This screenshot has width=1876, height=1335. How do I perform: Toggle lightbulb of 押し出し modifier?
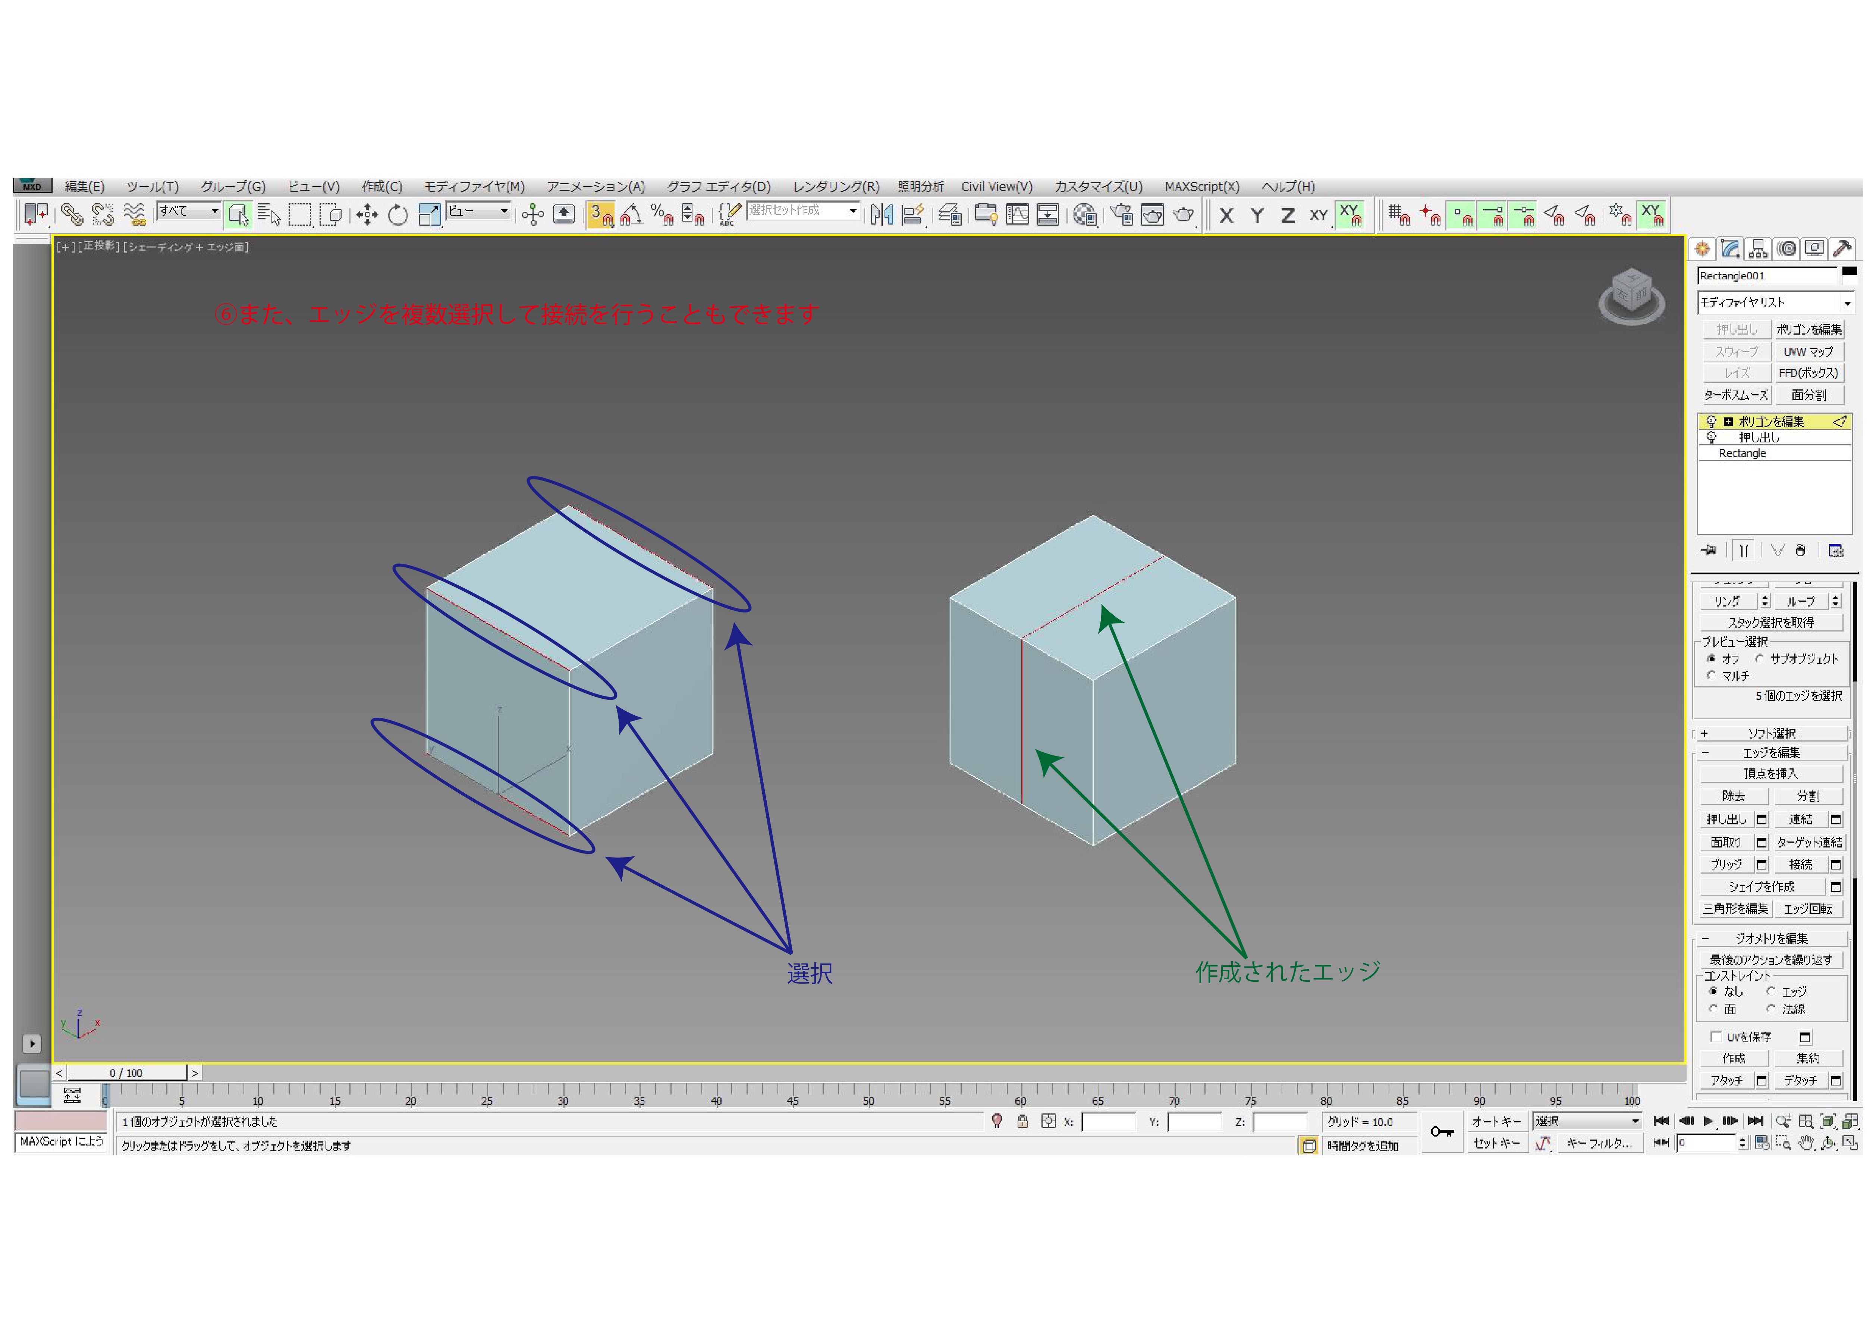(x=1711, y=437)
